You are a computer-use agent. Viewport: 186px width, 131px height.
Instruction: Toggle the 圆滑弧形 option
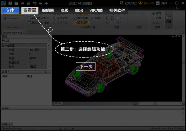click(x=82, y=23)
